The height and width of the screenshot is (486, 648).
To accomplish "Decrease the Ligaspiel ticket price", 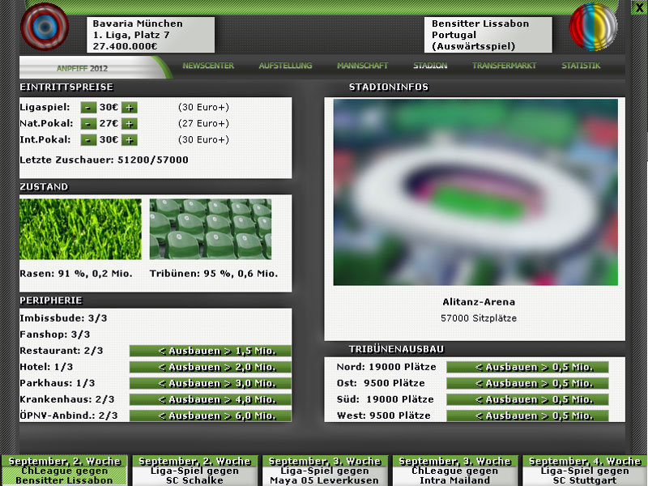I will [88, 108].
